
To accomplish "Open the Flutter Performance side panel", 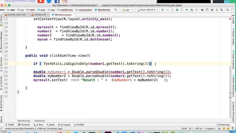I will [x=233, y=85].
